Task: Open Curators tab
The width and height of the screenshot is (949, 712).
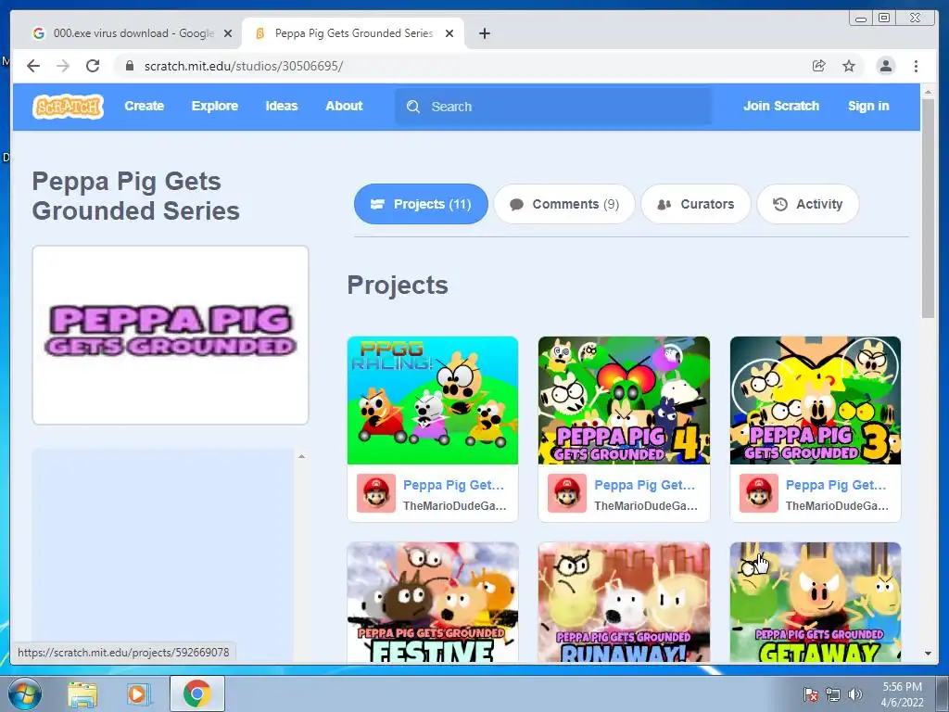Action: tap(695, 204)
